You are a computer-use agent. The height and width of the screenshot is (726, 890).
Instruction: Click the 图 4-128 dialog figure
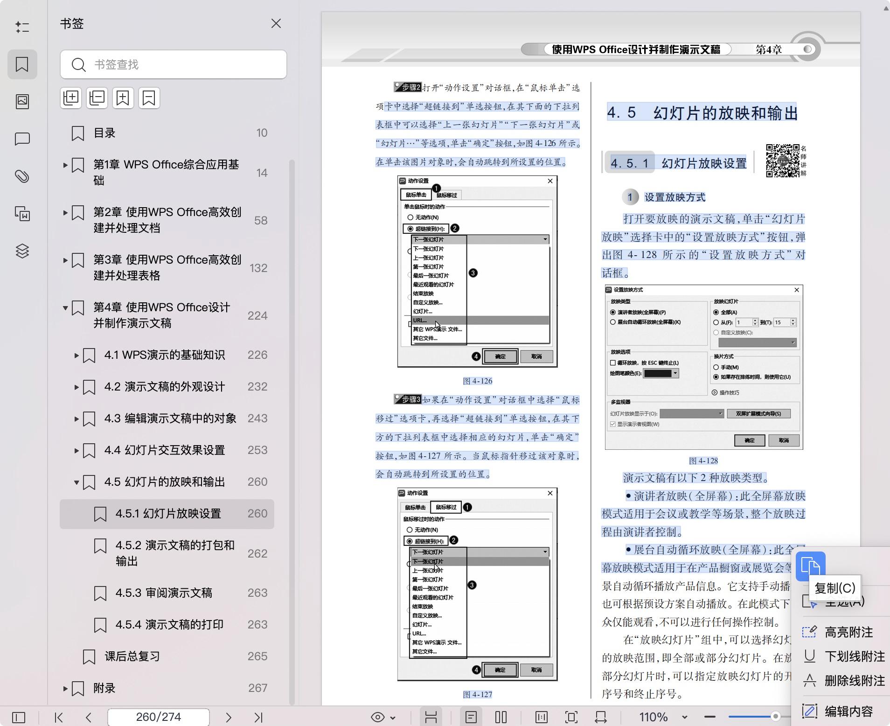click(704, 367)
